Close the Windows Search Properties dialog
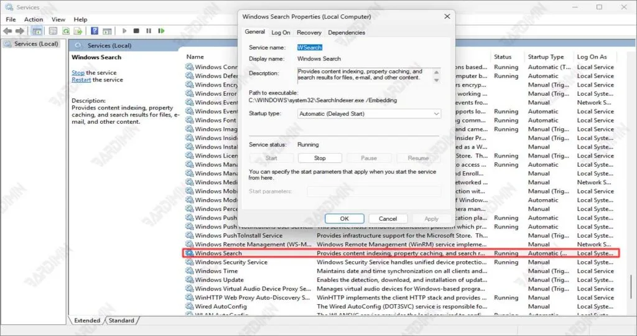Screen dimensions: 637x336 pos(447,17)
